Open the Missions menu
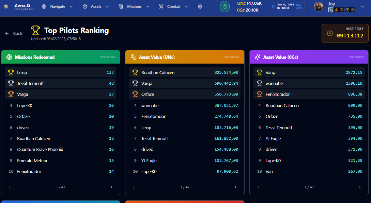Screen dimensions: 371x203 [134, 6]
